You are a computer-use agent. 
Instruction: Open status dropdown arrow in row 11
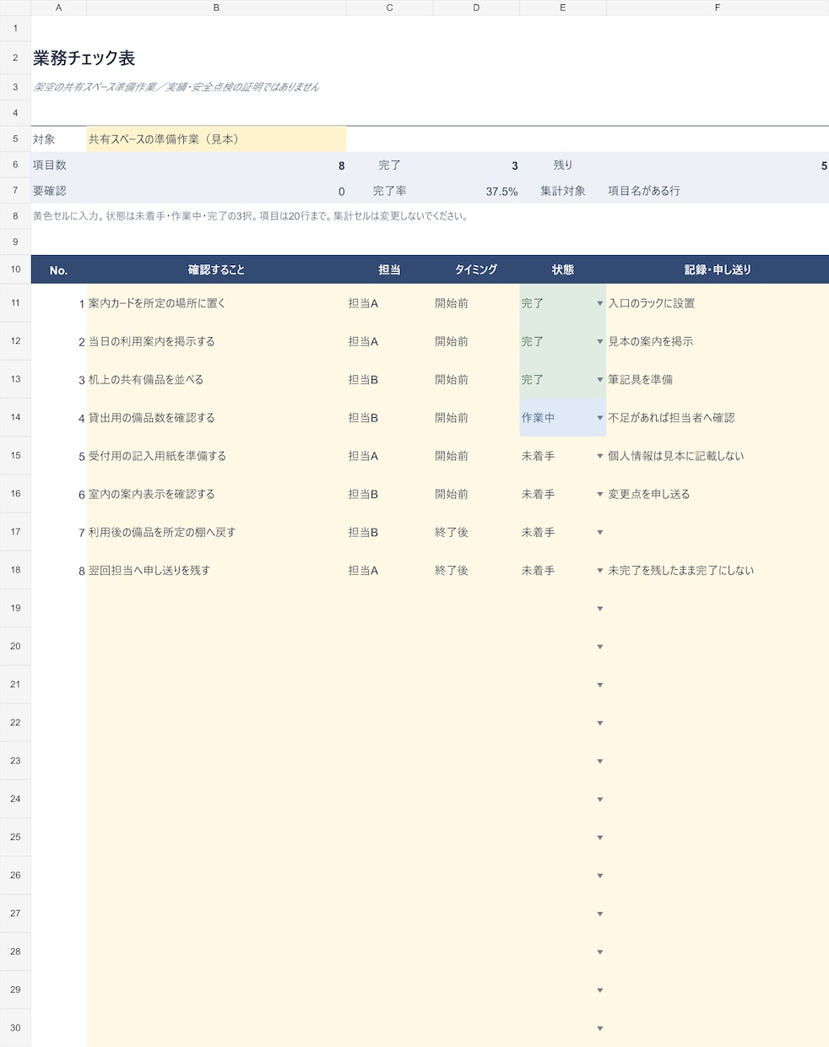pyautogui.click(x=600, y=303)
